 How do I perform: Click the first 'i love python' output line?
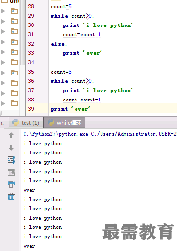43,144
